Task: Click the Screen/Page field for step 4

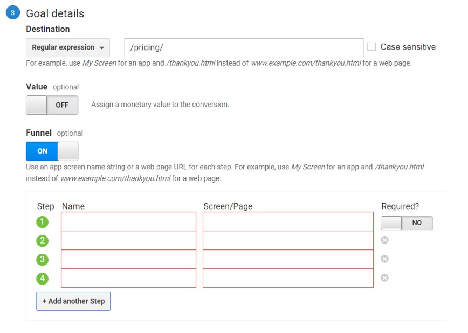Action: pos(288,278)
